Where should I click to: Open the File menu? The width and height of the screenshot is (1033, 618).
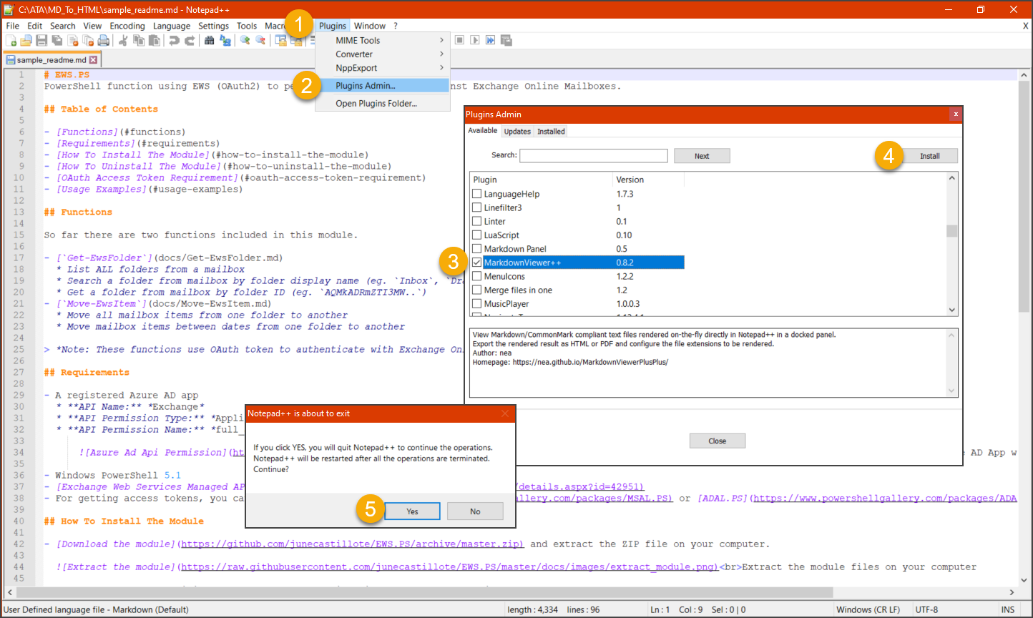[12, 26]
